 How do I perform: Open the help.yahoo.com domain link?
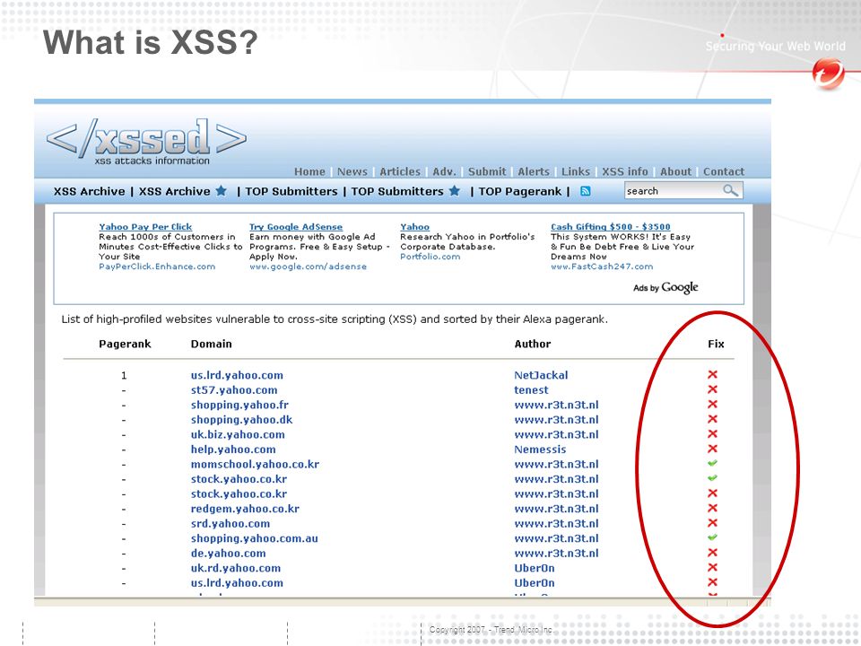(x=233, y=450)
